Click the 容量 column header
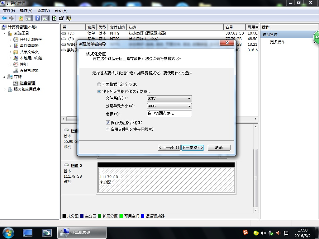The height and width of the screenshot is (239, 319). tap(234, 27)
